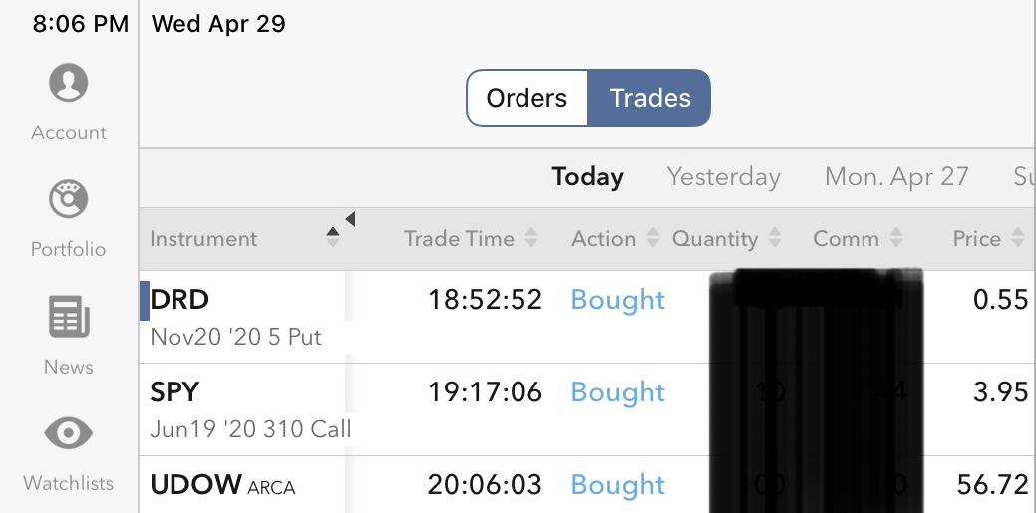Image resolution: width=1036 pixels, height=513 pixels.
Task: Sort by Instrument column arrows
Action: click(333, 238)
